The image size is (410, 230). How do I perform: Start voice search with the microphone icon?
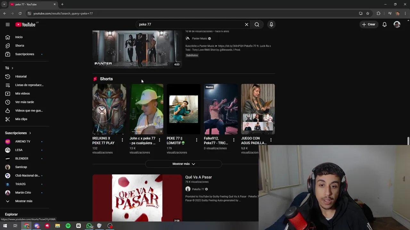click(271, 24)
